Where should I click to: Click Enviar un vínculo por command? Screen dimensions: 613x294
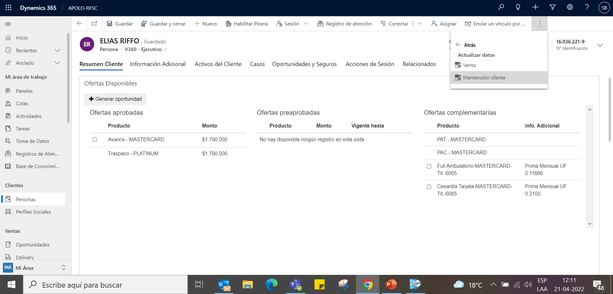(495, 24)
